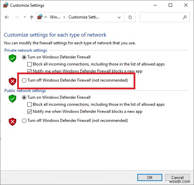The height and width of the screenshot is (185, 194).
Task: Uncheck Notify me option under Public network
Action: (29, 112)
